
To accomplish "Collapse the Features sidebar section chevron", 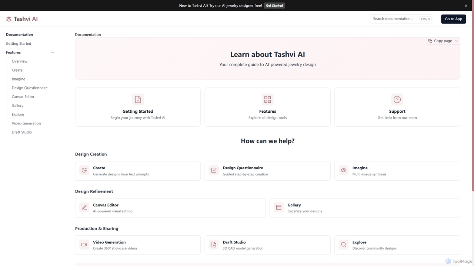I will pyautogui.click(x=53, y=52).
